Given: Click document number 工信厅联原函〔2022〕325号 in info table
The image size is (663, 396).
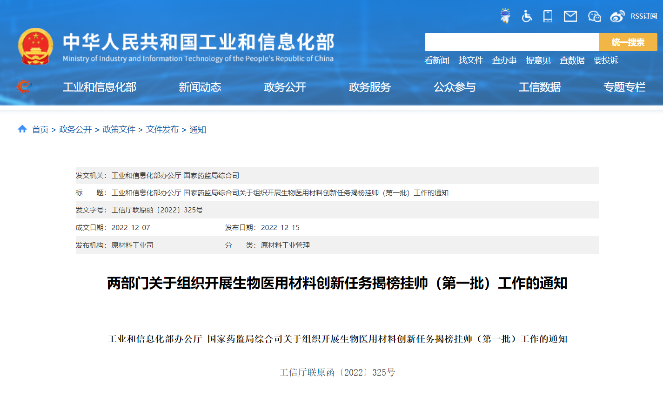Looking at the screenshot, I should 157,210.
